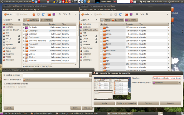
Task: Close the Lugares sidebar in guillermo window
Action: (19, 20)
